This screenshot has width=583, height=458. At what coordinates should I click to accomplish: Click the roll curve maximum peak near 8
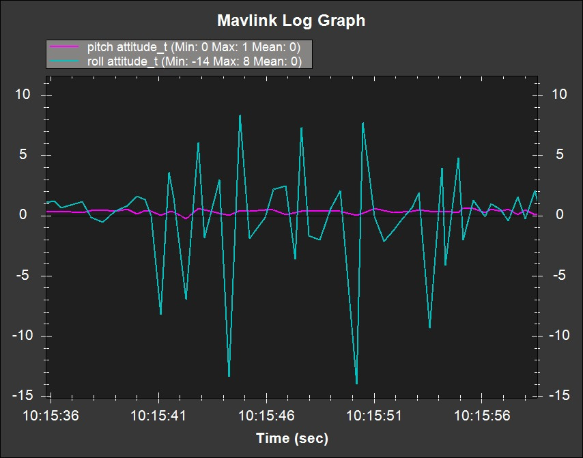240,115
